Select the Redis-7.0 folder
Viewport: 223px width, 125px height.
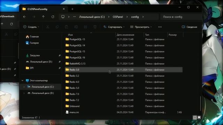click(x=124, y=94)
